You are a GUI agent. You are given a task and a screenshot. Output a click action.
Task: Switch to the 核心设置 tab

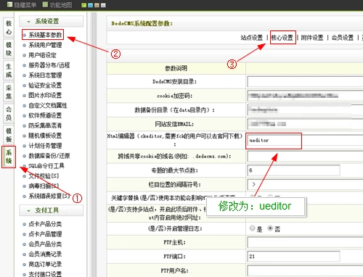click(282, 38)
